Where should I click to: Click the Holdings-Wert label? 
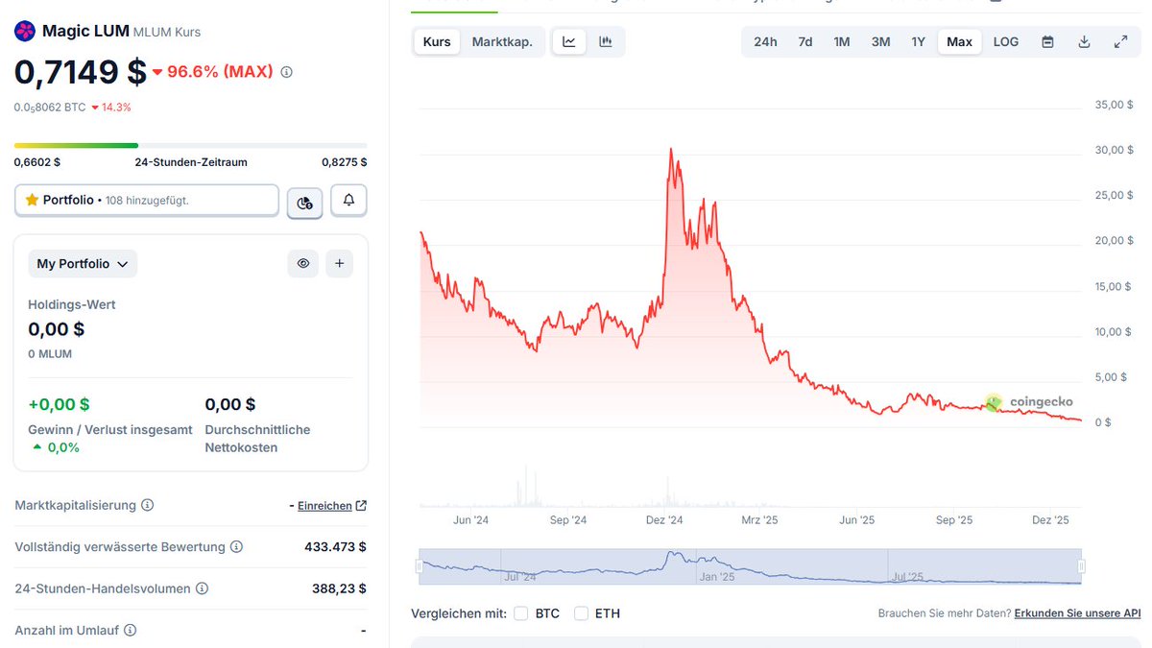point(72,304)
